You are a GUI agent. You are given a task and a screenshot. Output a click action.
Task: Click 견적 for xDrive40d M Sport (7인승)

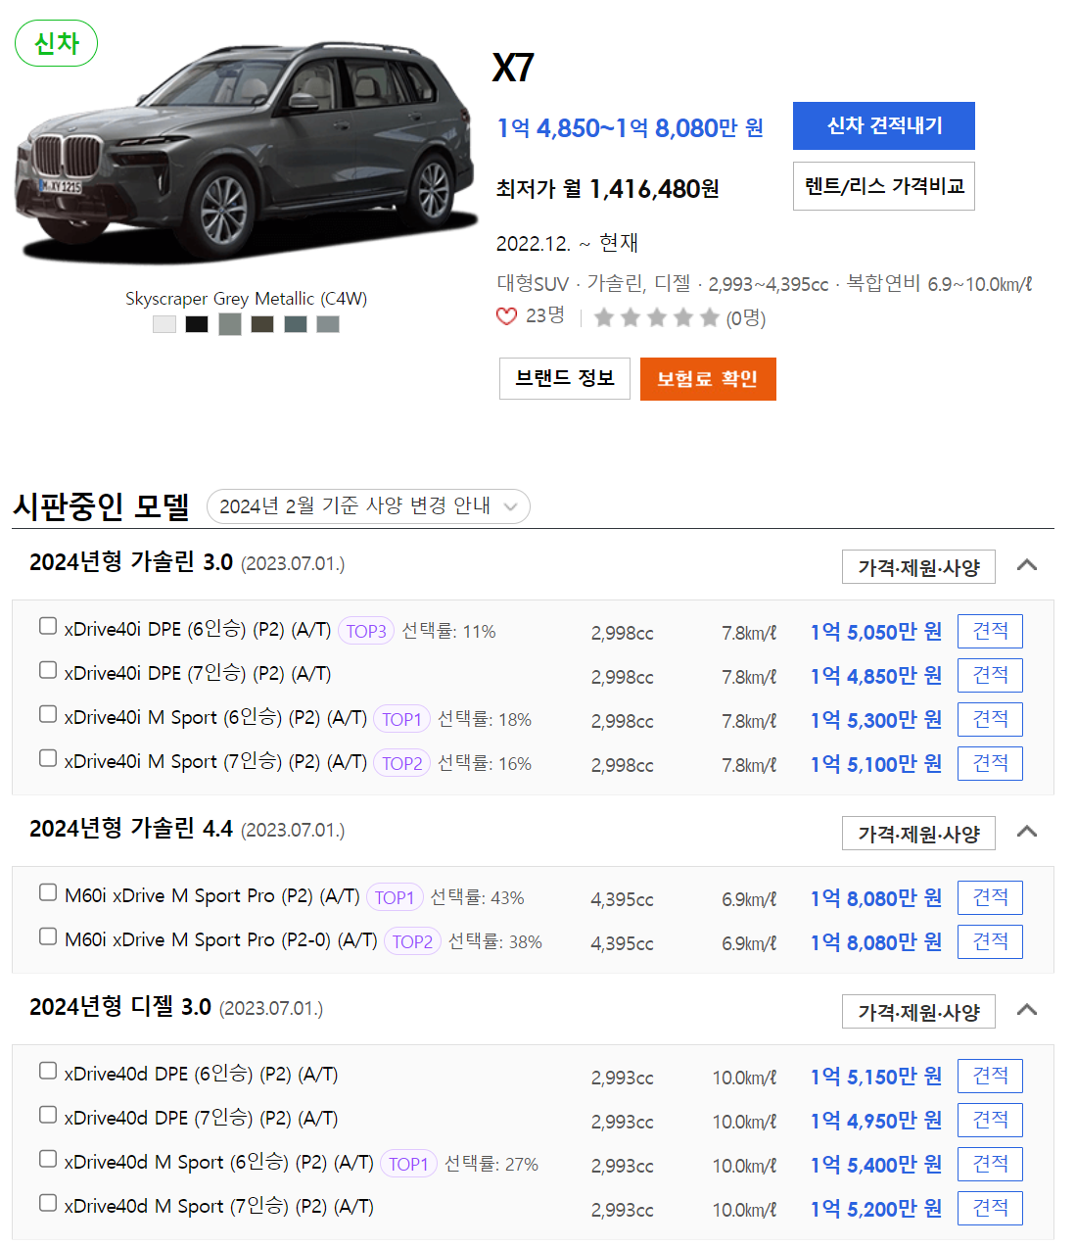click(x=990, y=1208)
